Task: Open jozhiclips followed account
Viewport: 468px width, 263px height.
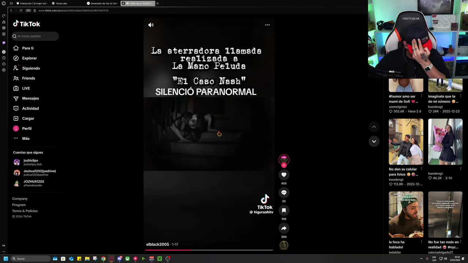Action: click(28, 162)
